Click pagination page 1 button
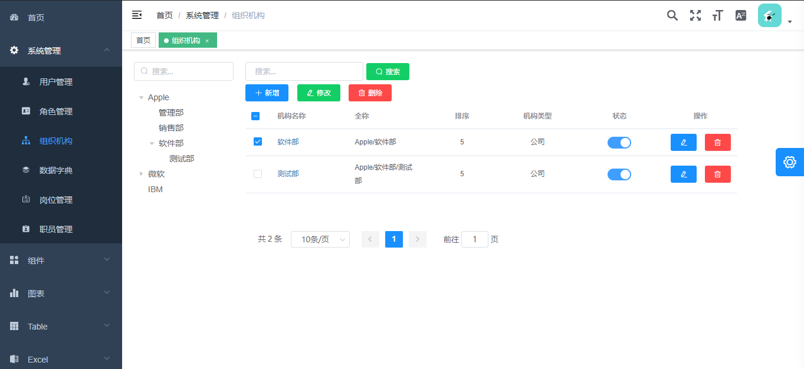Screen dimensions: 804x369 (x=394, y=239)
